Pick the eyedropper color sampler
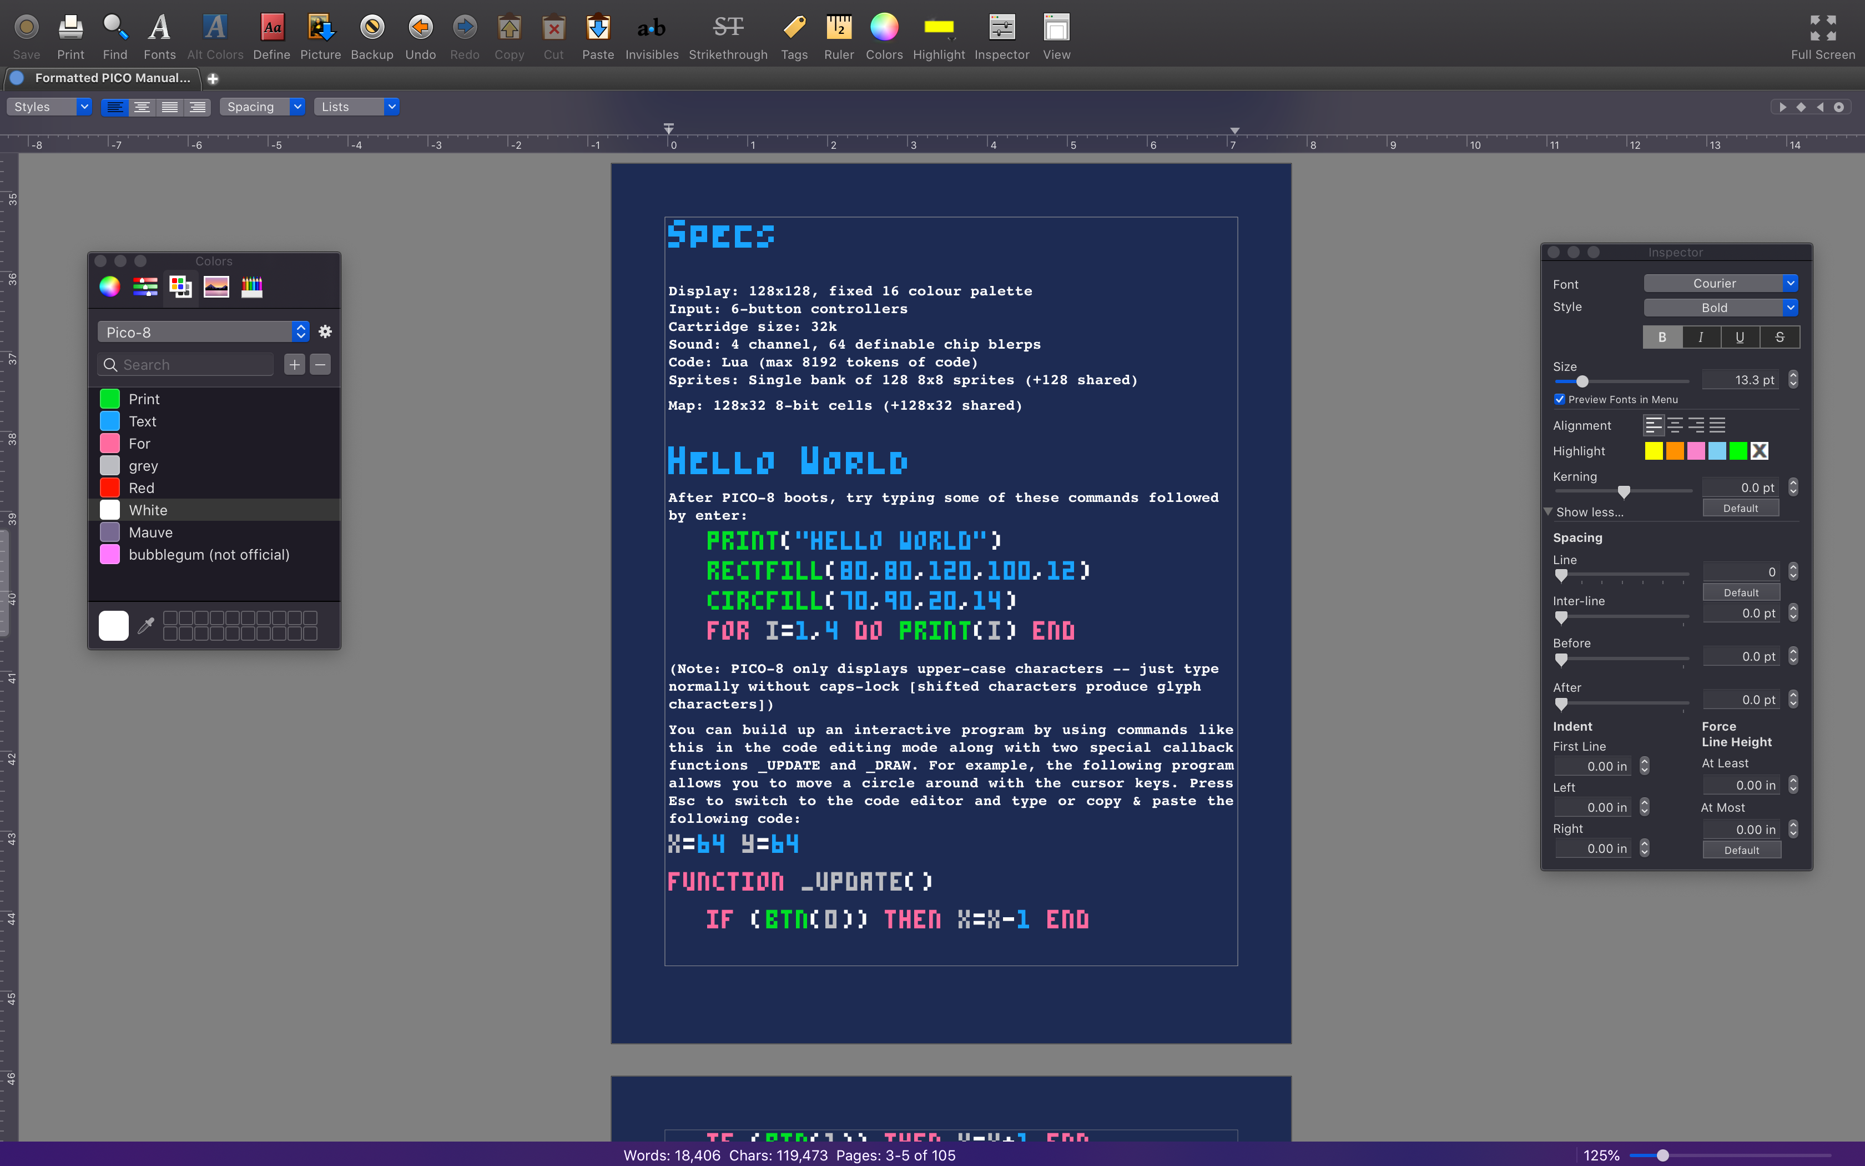This screenshot has width=1865, height=1166. point(145,625)
